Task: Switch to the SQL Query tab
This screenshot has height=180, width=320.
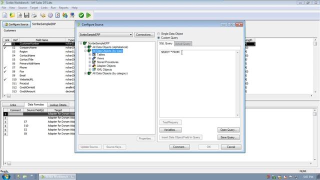Action: [165, 43]
